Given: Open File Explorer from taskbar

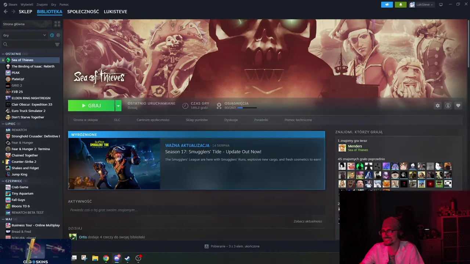Looking at the screenshot, I should [95, 258].
